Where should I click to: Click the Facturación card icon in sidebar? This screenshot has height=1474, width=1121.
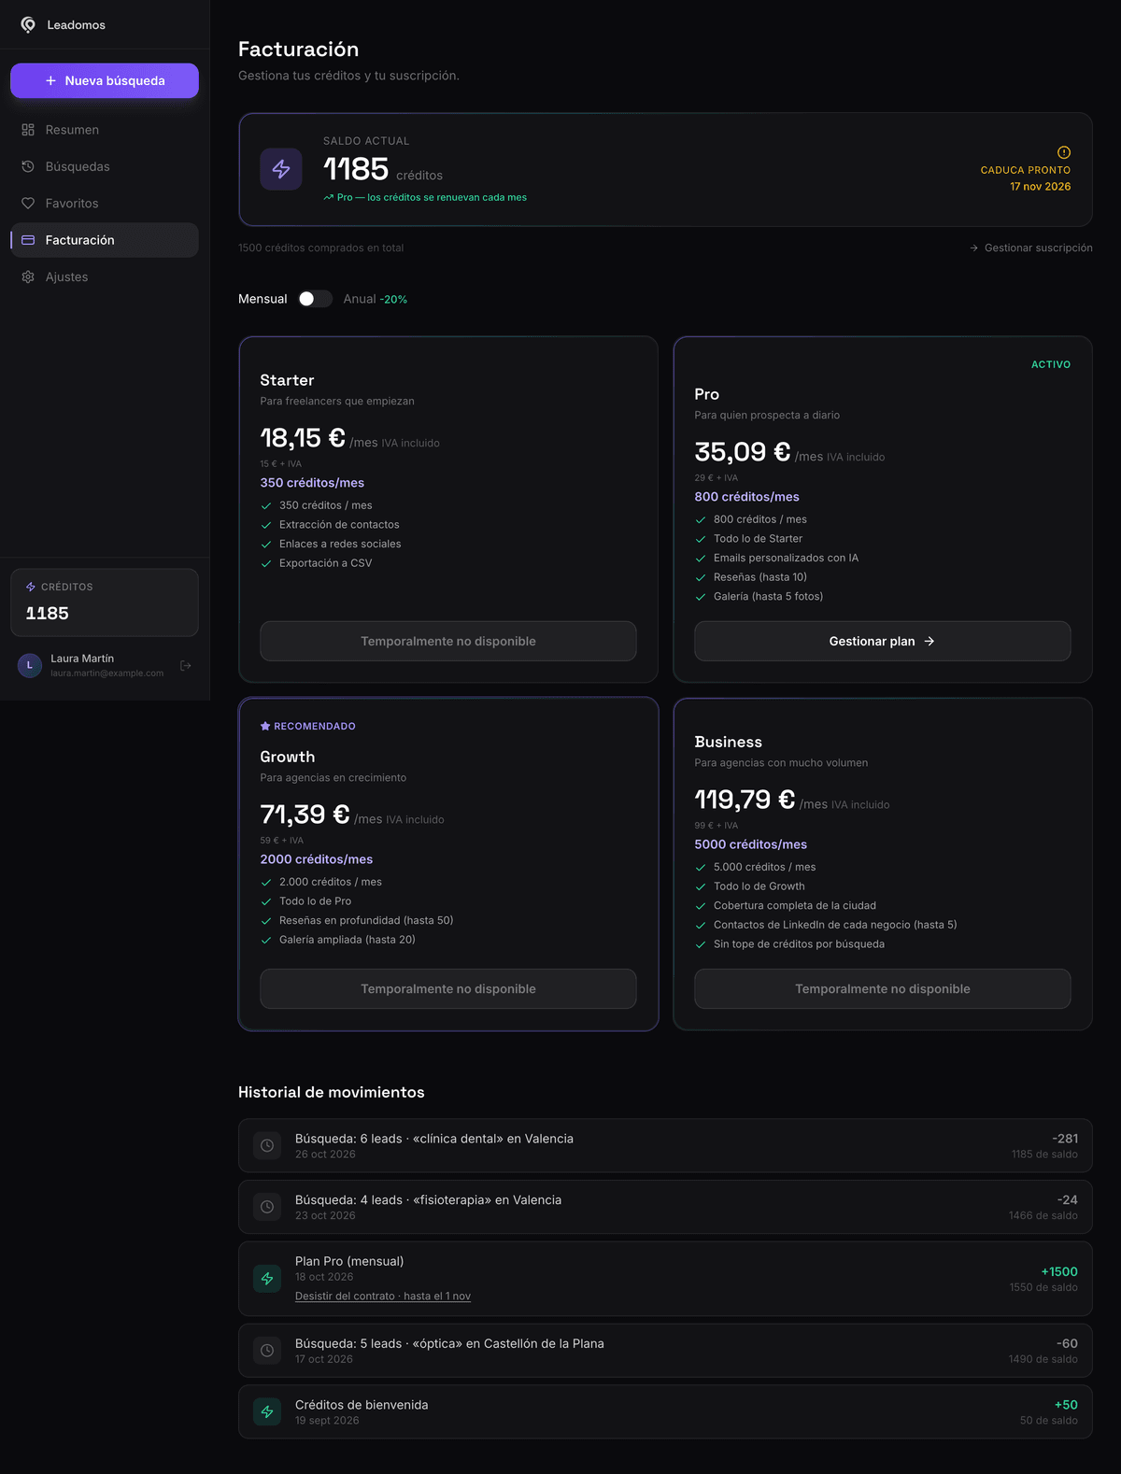click(x=28, y=240)
